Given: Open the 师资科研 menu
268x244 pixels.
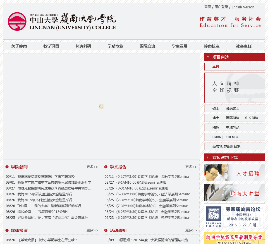Looking at the screenshot, I should click(83, 46).
